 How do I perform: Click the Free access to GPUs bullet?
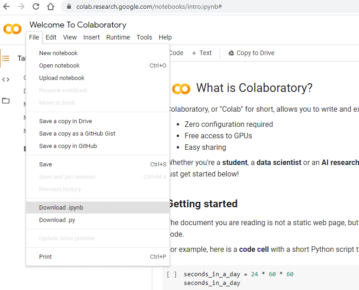pos(218,136)
